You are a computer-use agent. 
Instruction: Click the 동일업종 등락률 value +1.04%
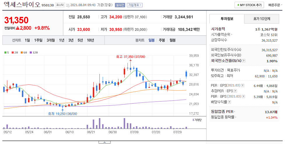(x=272, y=118)
